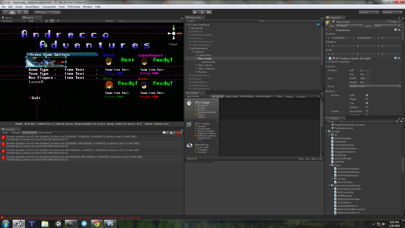This screenshot has width=405, height=228.
Task: Open the GameObject menu
Action: [x=32, y=7]
